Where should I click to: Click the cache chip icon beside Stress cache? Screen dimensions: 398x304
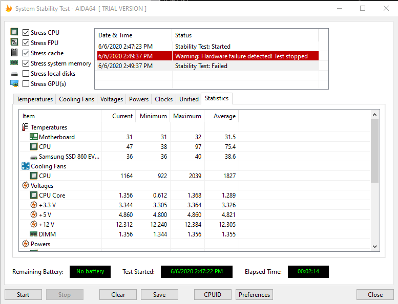(x=14, y=53)
